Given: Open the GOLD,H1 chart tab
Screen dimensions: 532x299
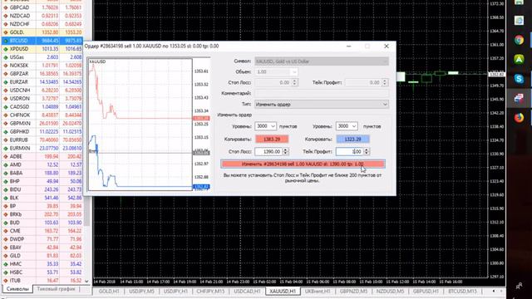Looking at the screenshot, I should 109,292.
